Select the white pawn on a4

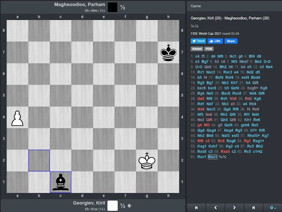click(x=17, y=117)
